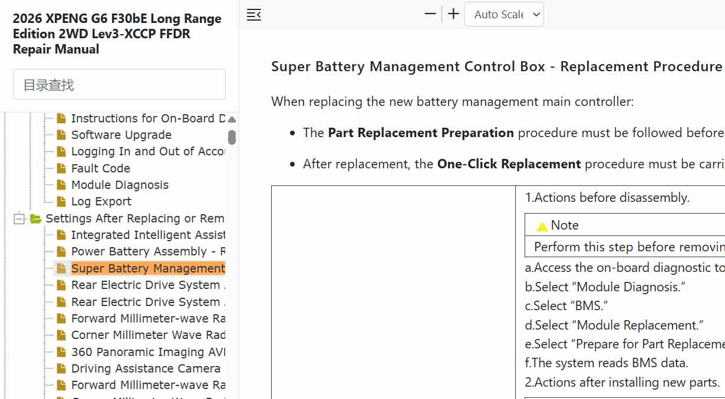Open the Corner Millimeter Wave Rad tree item
The height and width of the screenshot is (399, 725).
click(x=148, y=335)
